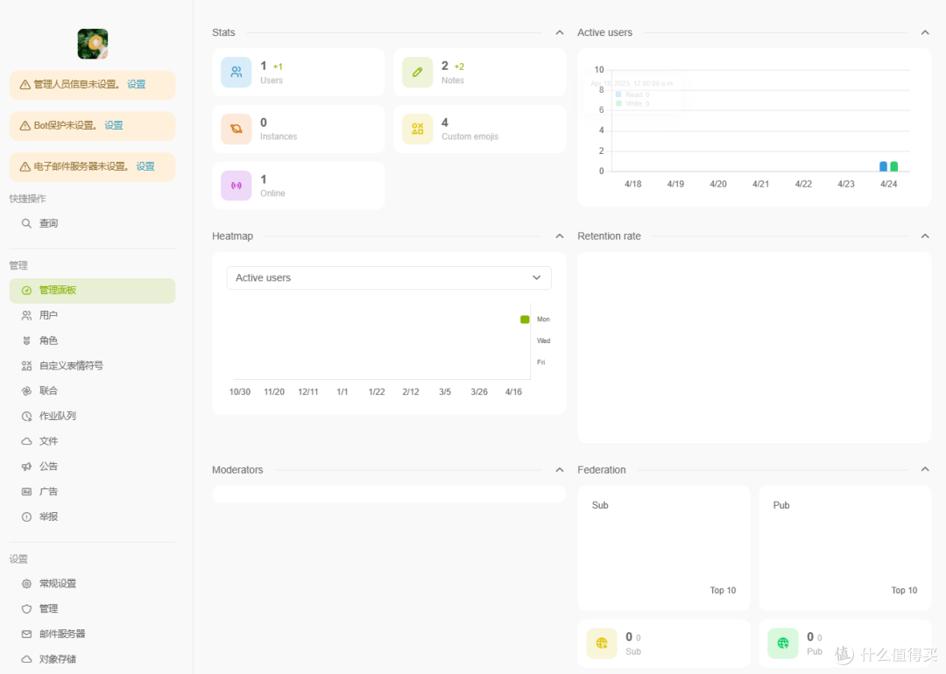
Task: Open 联合 menu entry label
Action: pyautogui.click(x=48, y=390)
